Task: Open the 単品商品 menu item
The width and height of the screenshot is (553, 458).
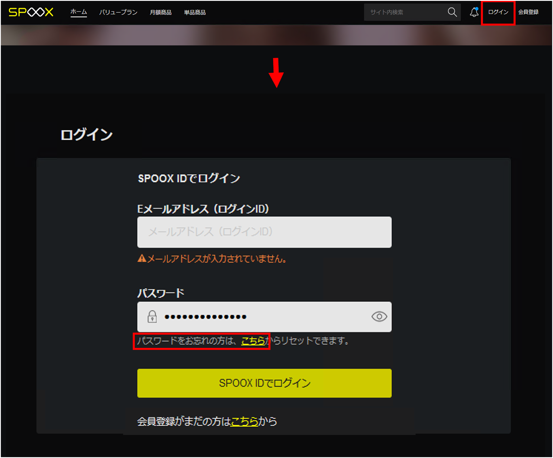Action: tap(195, 12)
